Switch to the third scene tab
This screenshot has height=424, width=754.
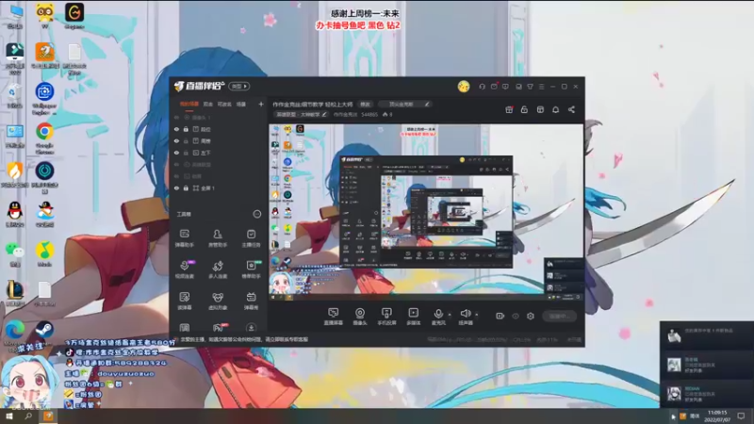(x=224, y=104)
